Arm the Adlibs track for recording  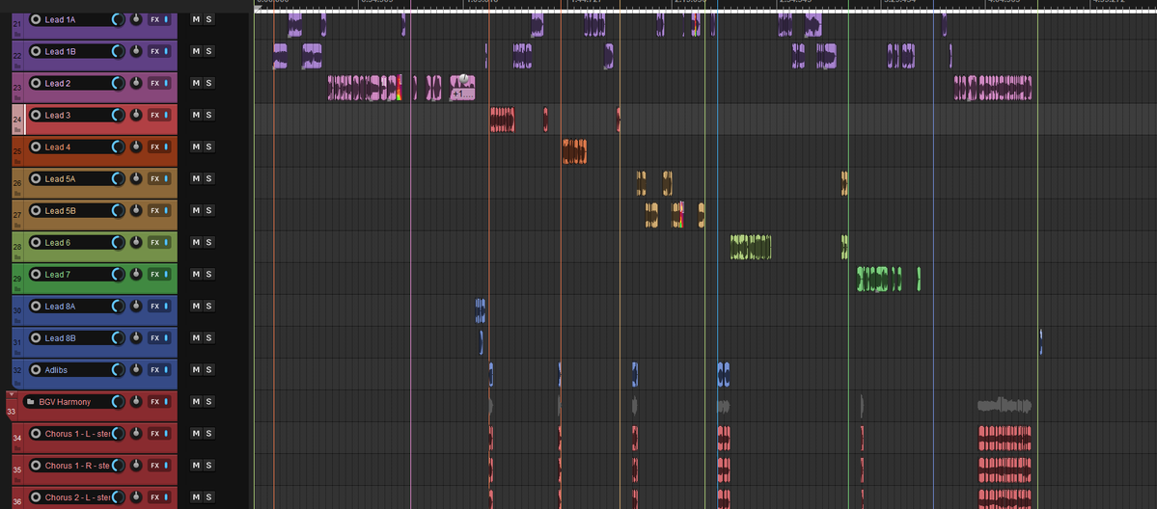[36, 369]
